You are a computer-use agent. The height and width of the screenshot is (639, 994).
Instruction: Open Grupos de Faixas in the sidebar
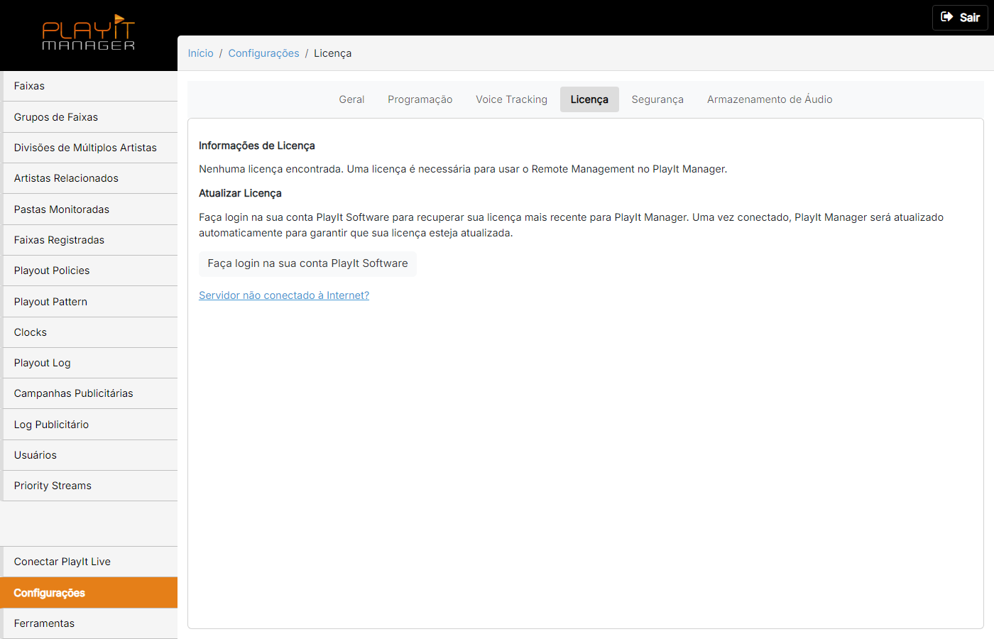(x=90, y=117)
